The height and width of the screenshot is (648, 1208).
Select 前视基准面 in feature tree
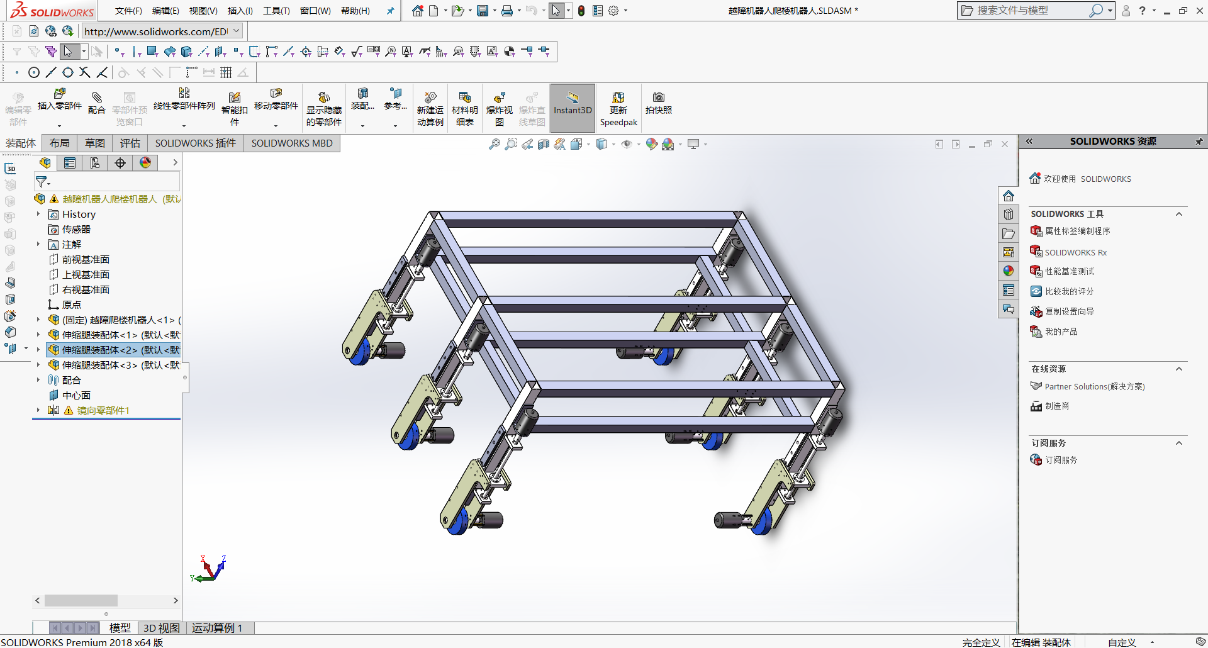click(x=86, y=260)
